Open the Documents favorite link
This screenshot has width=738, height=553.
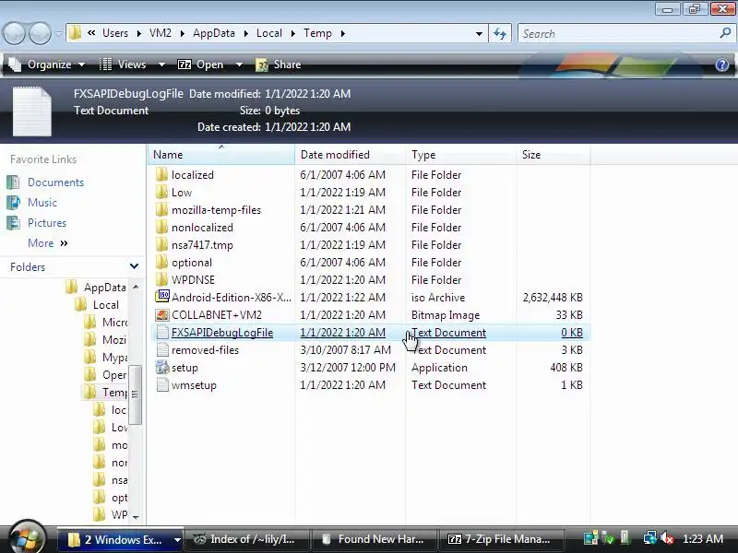click(55, 182)
